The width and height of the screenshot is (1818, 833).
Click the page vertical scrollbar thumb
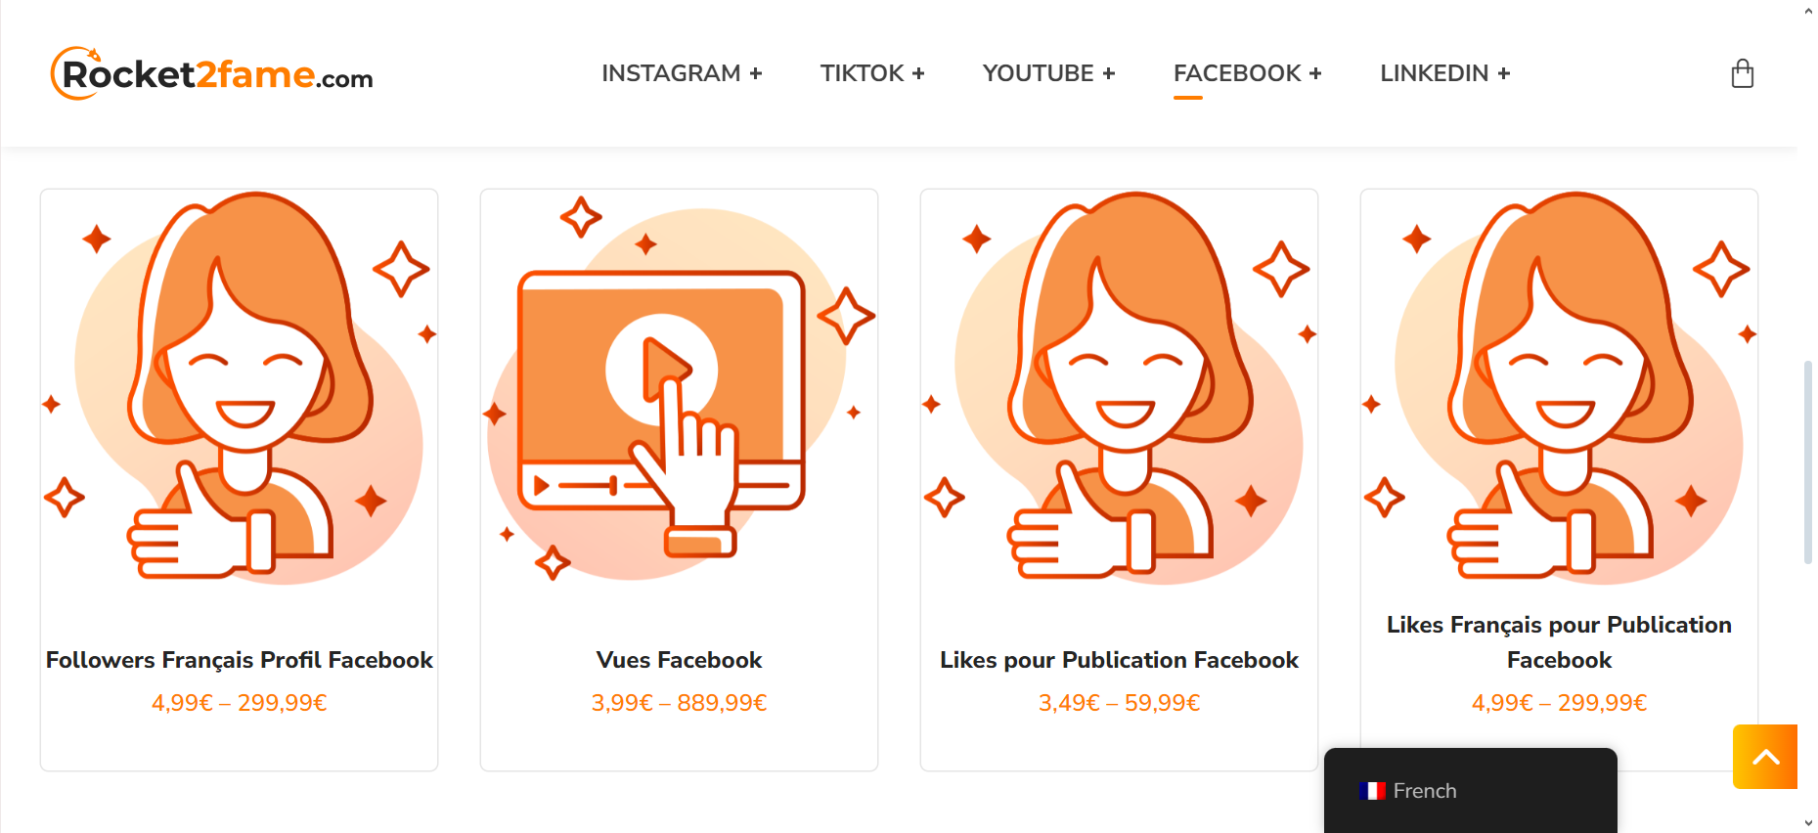coord(1807,462)
